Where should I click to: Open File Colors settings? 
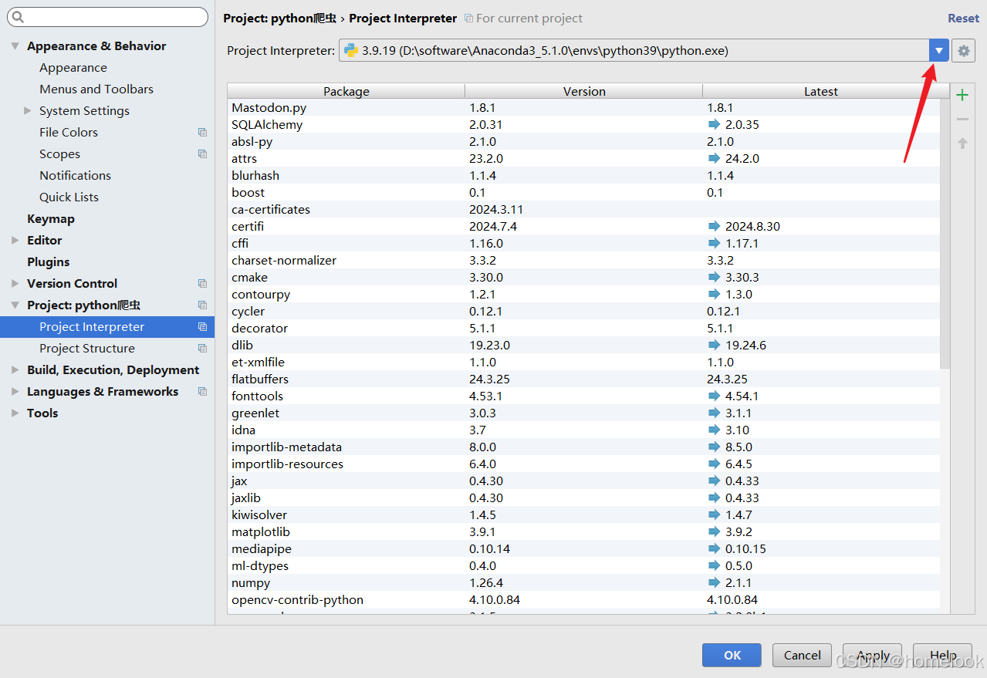point(69,133)
